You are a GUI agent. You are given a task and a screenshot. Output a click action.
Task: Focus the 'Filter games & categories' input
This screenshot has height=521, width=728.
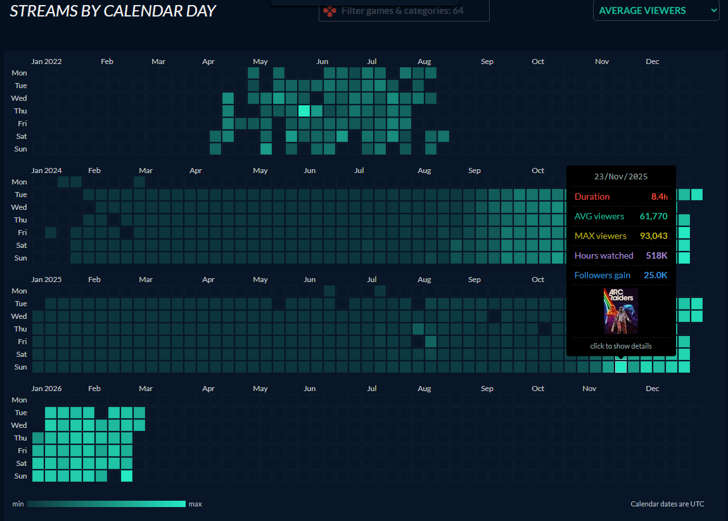pos(404,10)
